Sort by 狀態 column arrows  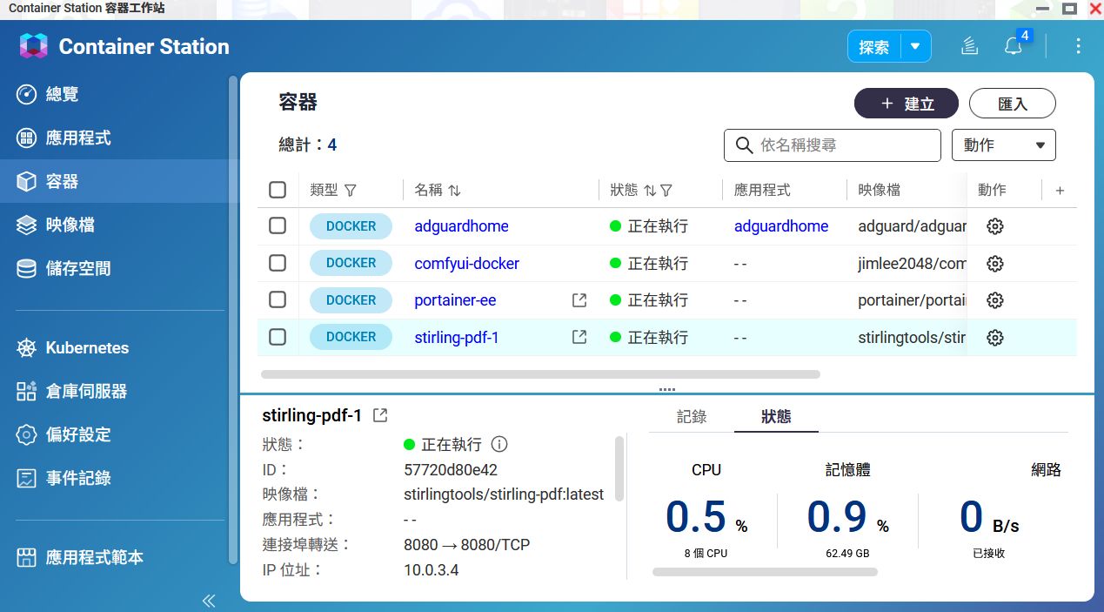[649, 190]
